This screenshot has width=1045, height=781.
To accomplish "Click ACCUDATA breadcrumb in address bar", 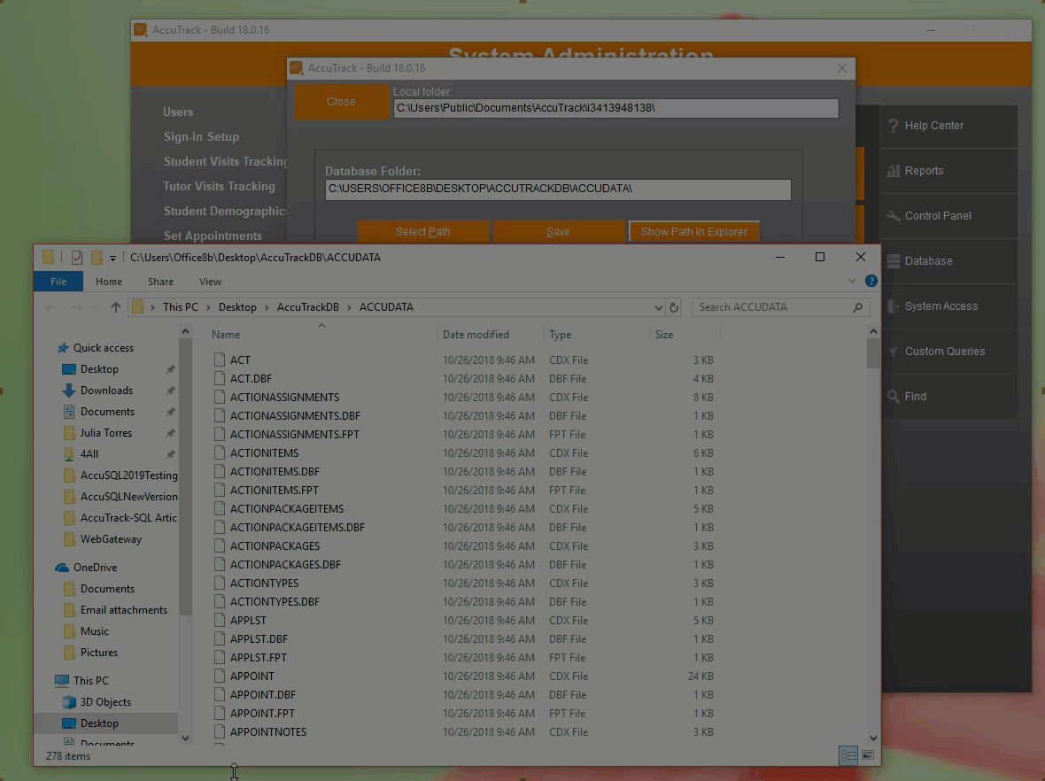I will pyautogui.click(x=386, y=307).
